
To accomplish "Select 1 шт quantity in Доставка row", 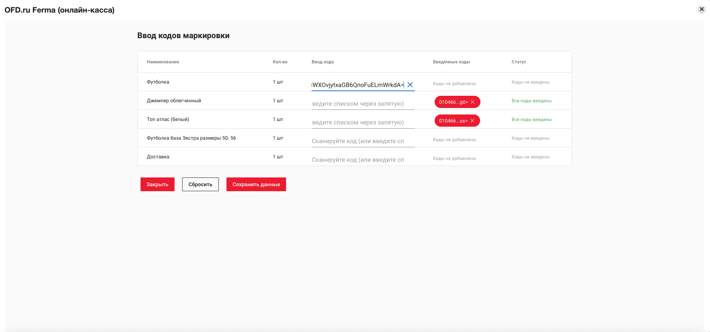I will tap(278, 157).
